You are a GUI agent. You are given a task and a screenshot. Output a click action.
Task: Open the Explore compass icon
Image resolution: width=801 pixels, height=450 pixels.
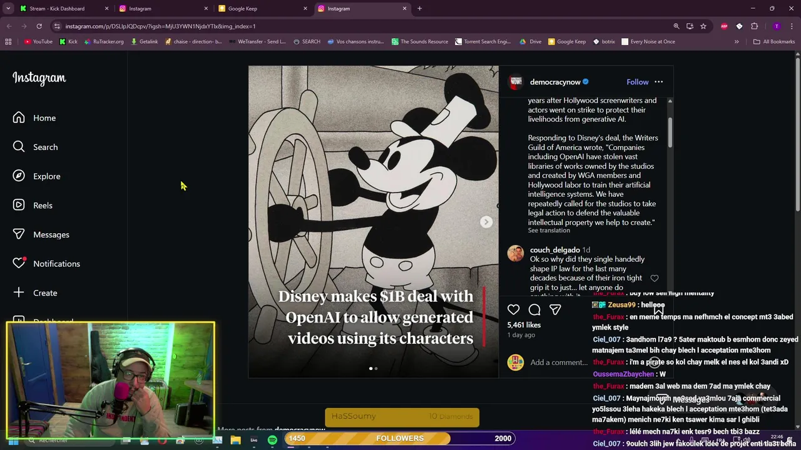click(x=19, y=176)
